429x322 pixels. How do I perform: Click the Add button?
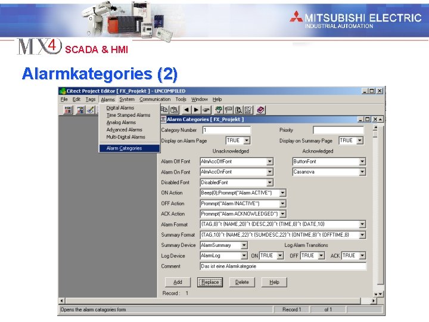click(x=178, y=282)
